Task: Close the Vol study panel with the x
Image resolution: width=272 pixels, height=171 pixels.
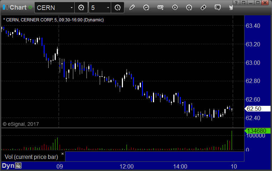Action: tap(63, 154)
